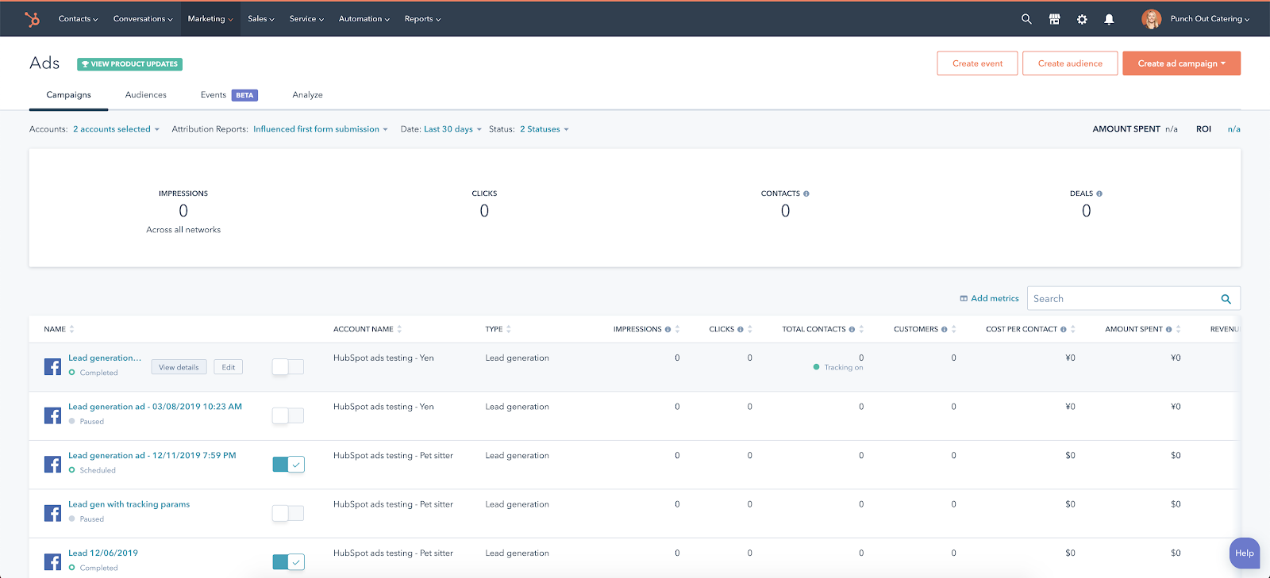This screenshot has height=578, width=1270.
Task: Switch to the Audiences tab
Action: point(146,95)
